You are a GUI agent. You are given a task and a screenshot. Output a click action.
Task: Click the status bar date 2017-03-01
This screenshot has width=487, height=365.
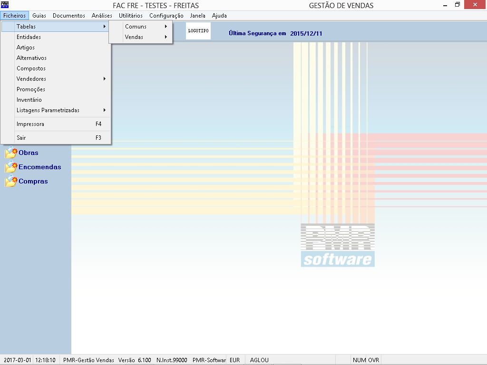pyautogui.click(x=18, y=360)
